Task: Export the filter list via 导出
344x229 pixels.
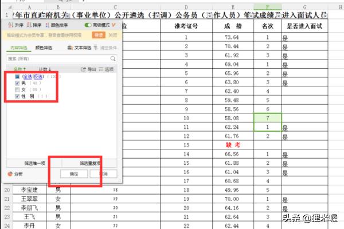Action: tap(88, 69)
